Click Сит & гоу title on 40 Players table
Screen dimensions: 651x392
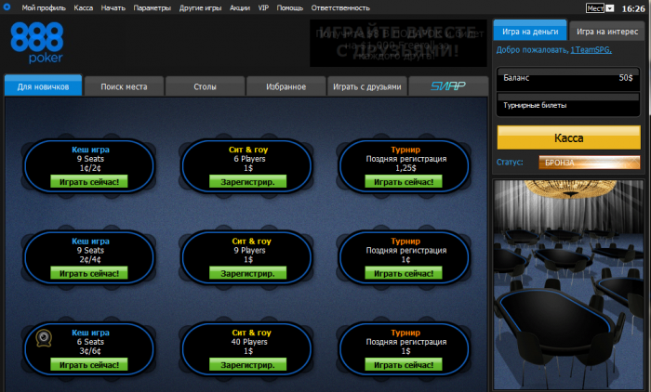[x=251, y=333]
